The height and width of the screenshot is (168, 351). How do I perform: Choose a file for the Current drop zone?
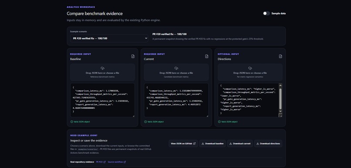(x=176, y=72)
